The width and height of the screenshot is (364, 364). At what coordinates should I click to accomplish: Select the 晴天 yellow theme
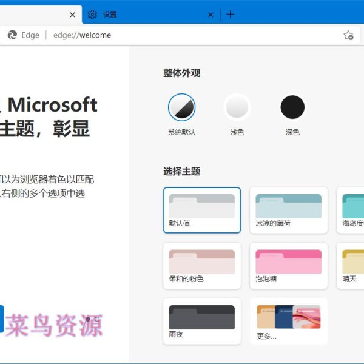(x=352, y=266)
